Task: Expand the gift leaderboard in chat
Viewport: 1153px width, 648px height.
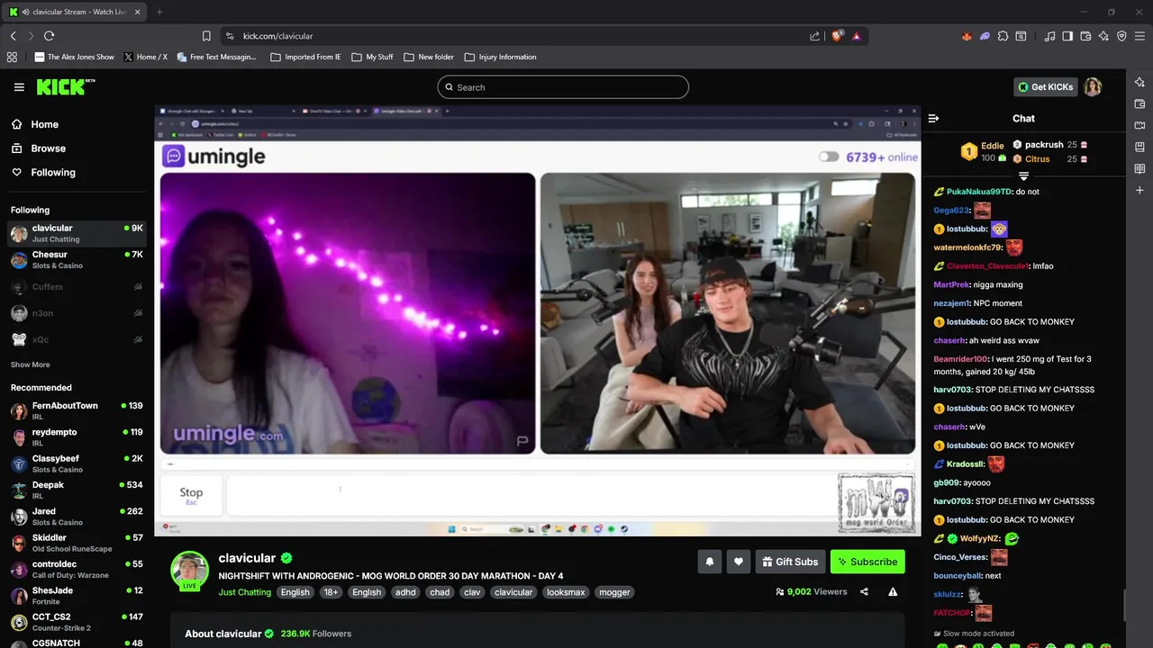Action: tap(1023, 176)
